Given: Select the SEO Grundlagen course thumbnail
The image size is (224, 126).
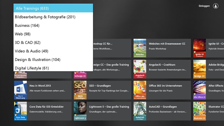Looking at the screenshot, I should point(80,90).
